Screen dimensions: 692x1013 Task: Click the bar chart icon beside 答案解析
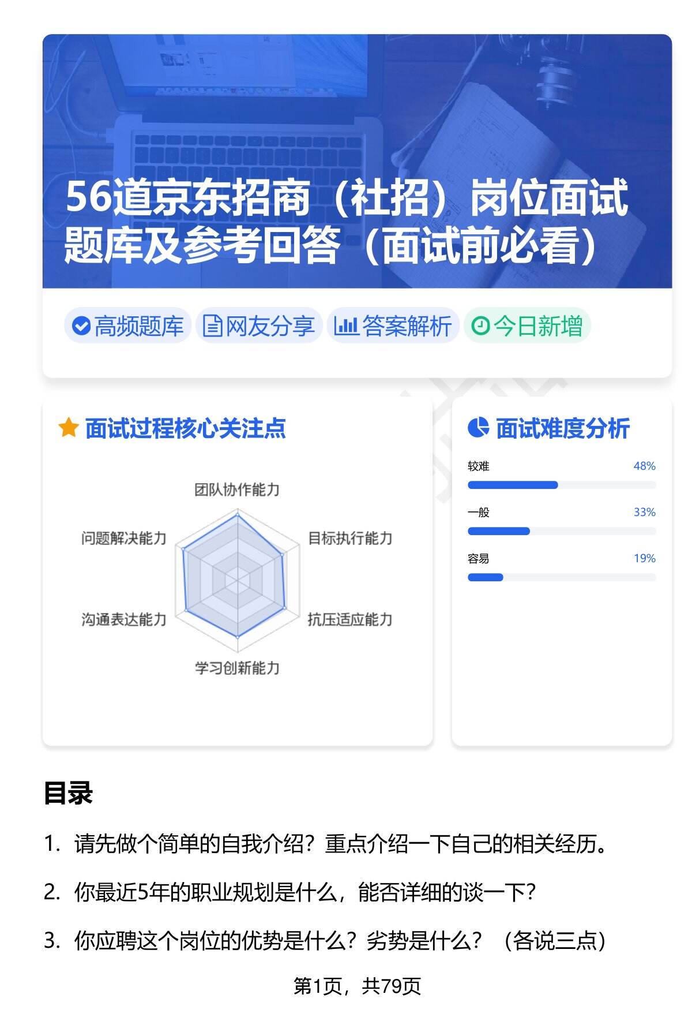(346, 326)
